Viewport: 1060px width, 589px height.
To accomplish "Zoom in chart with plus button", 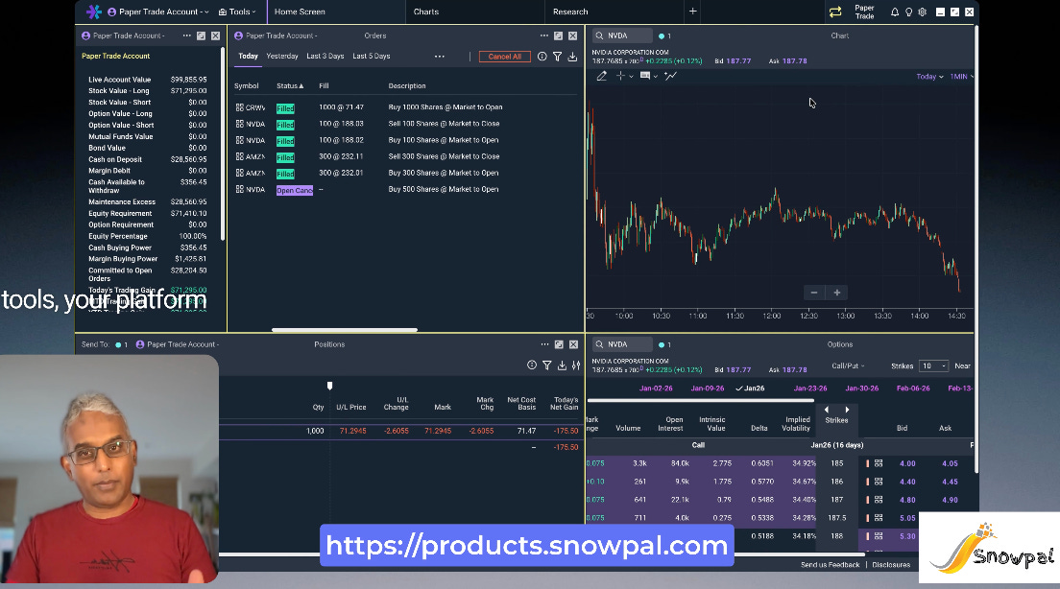I will click(837, 293).
